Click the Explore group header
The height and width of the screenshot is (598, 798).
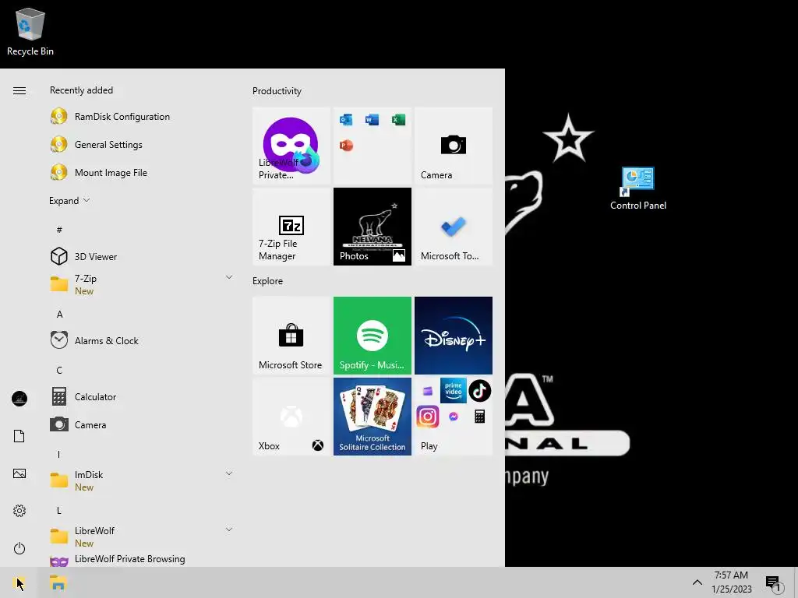pos(268,280)
